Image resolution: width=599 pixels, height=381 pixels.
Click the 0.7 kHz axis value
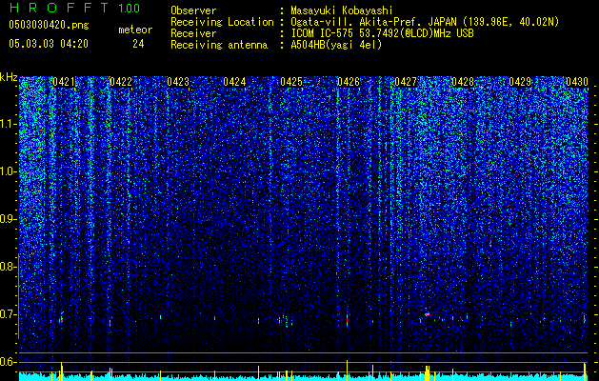(x=8, y=314)
